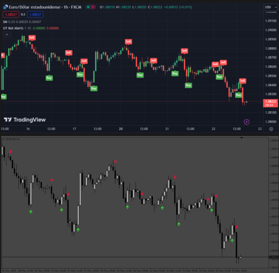
Task: Open chart settings gear on time axis
Action: tap(271, 129)
